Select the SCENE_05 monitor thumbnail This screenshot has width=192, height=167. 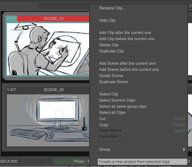48,120
